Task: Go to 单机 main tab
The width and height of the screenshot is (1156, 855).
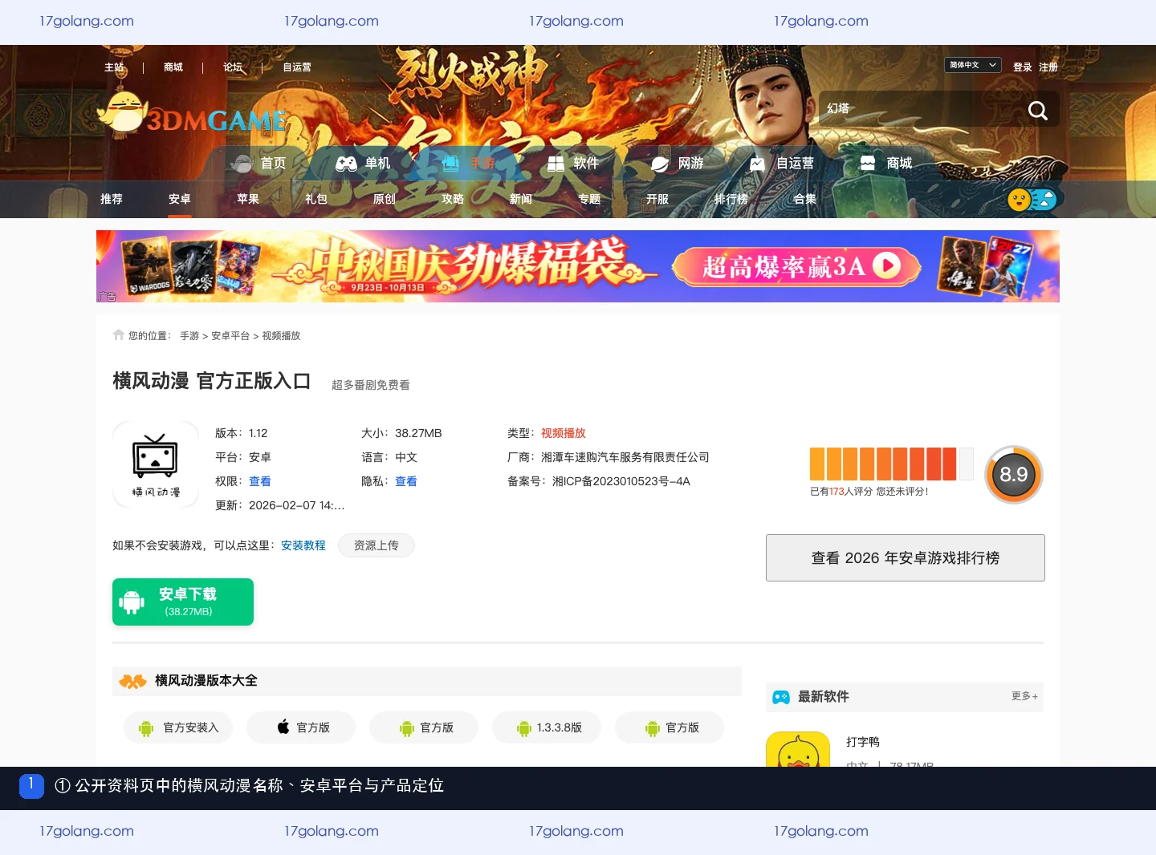Action: pos(363,164)
